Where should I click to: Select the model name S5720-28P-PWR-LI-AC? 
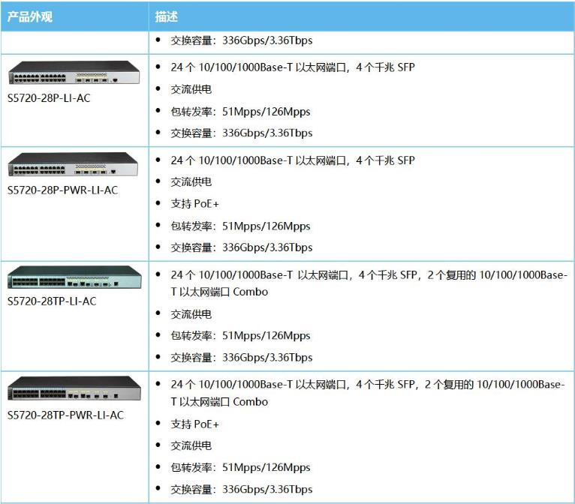[63, 190]
